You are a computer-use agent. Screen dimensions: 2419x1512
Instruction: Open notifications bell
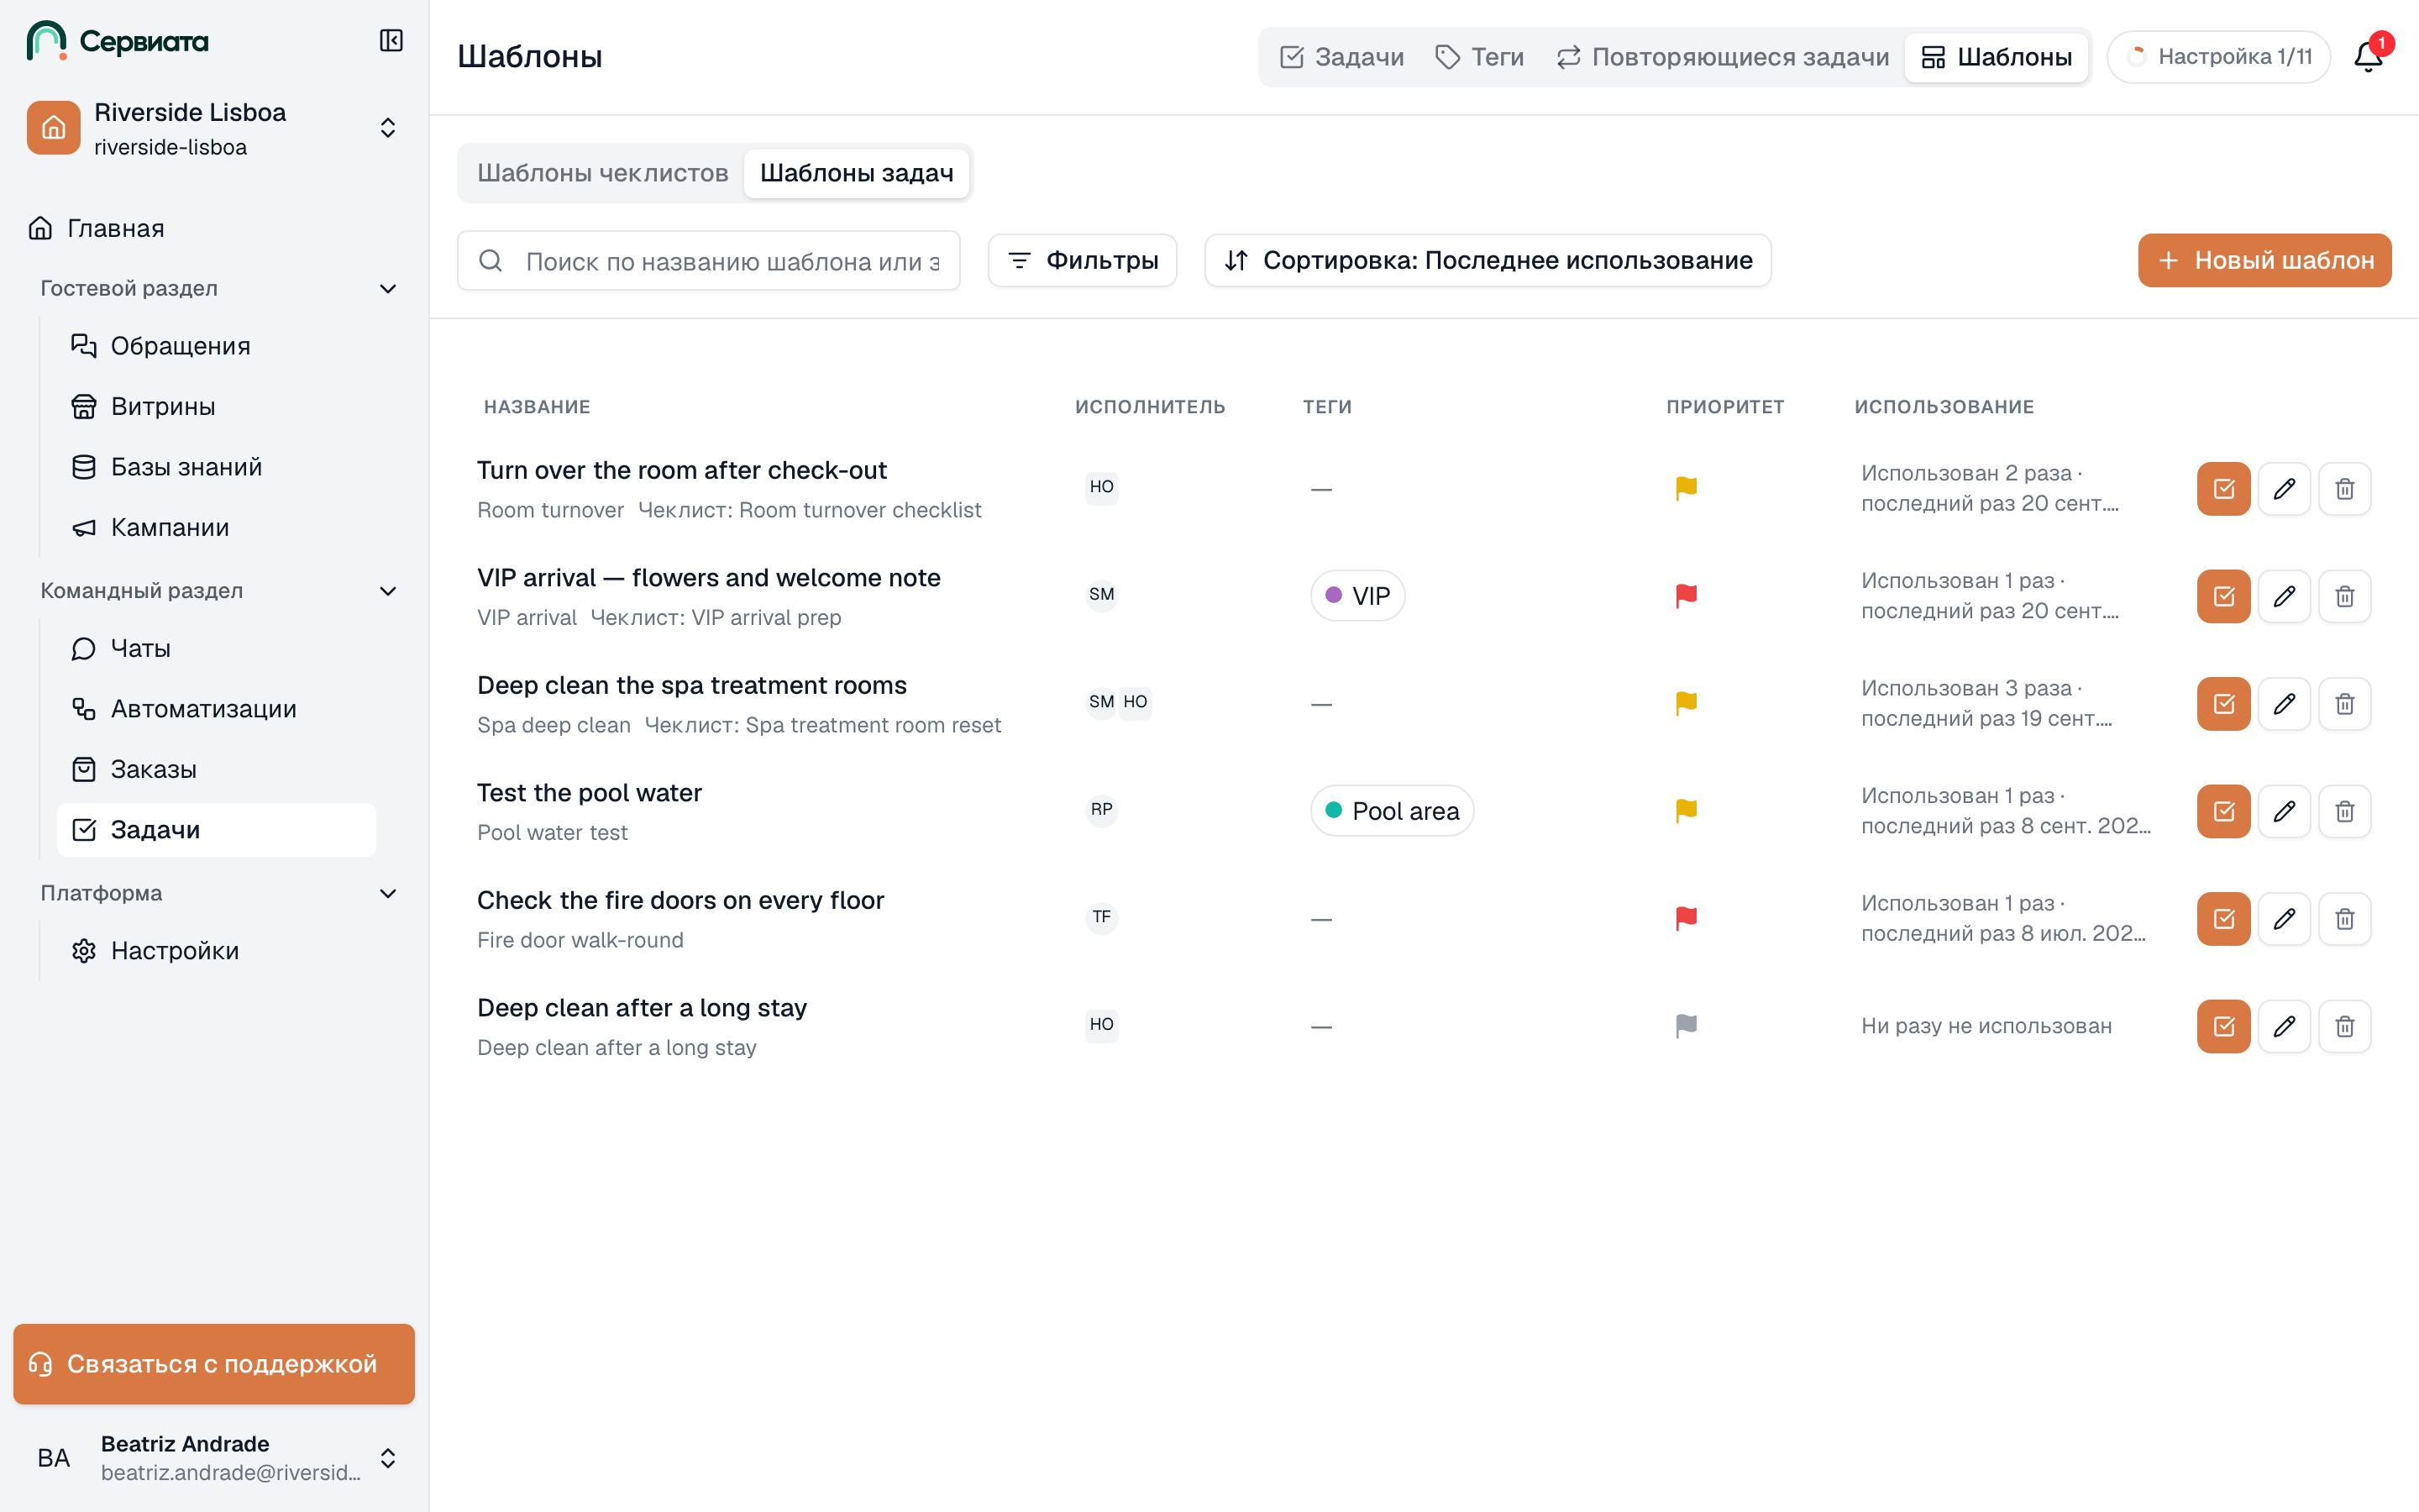(x=2368, y=56)
